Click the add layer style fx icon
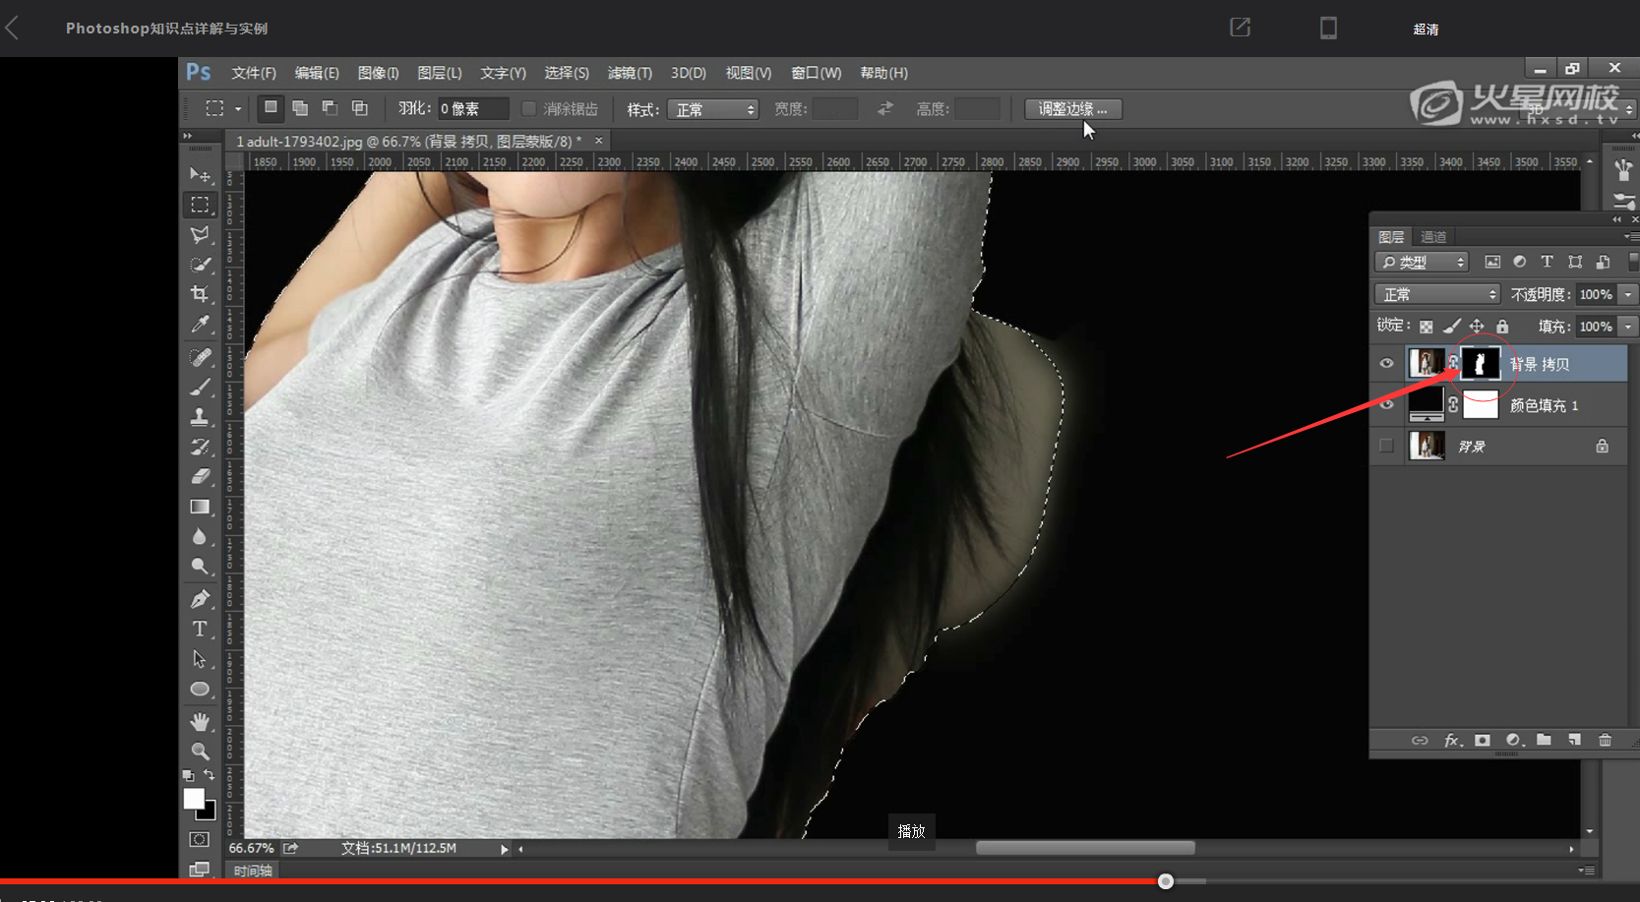 [1452, 740]
